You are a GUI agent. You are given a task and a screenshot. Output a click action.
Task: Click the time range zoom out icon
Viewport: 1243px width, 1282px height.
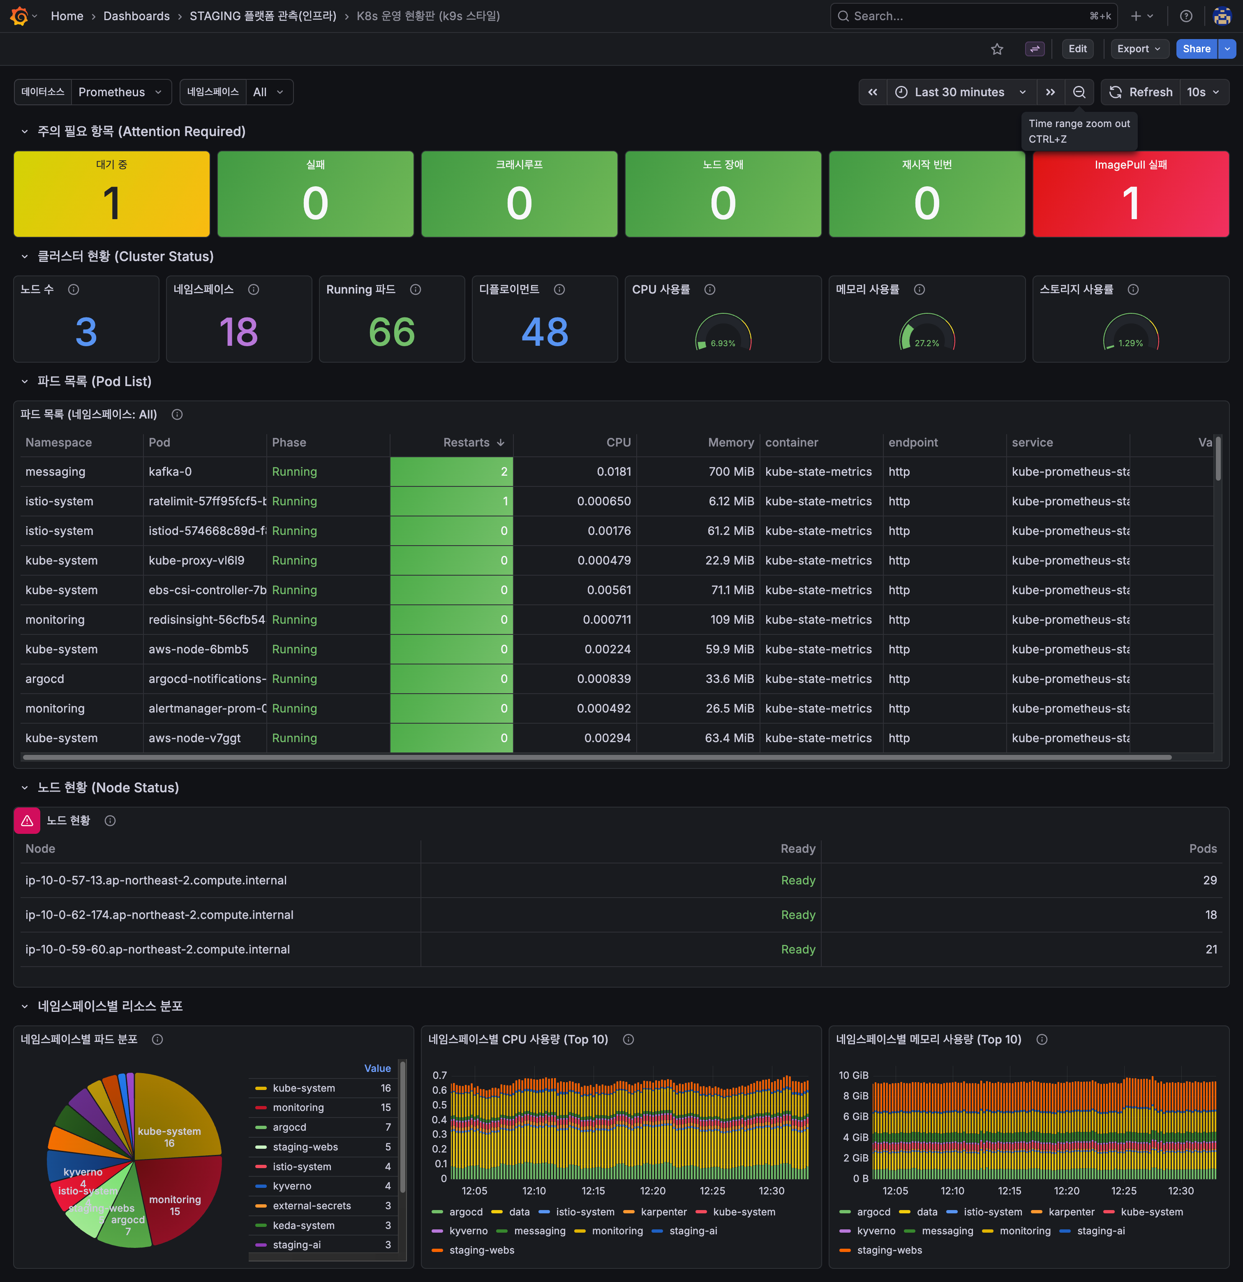1079,92
